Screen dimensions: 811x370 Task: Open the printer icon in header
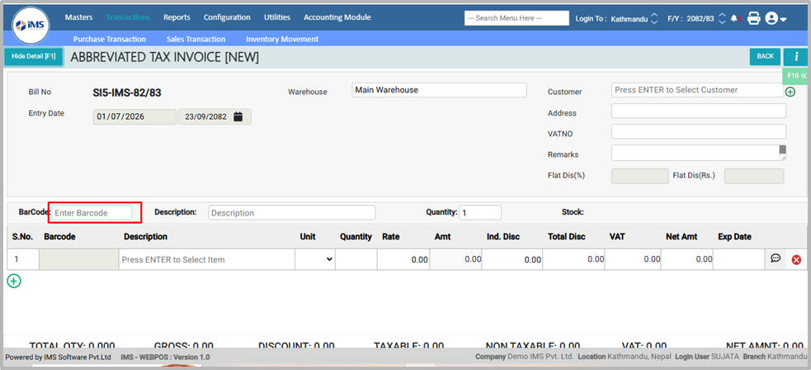click(753, 18)
